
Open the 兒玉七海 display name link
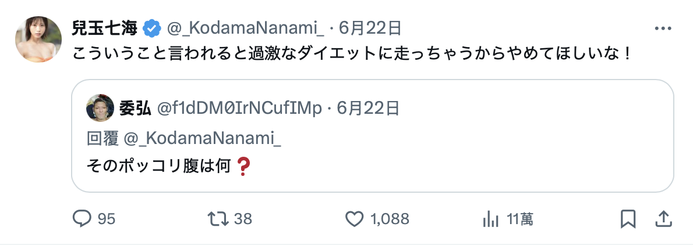tap(105, 27)
